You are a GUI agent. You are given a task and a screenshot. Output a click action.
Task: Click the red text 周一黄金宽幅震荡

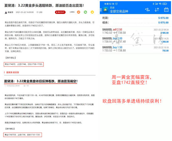(131, 77)
